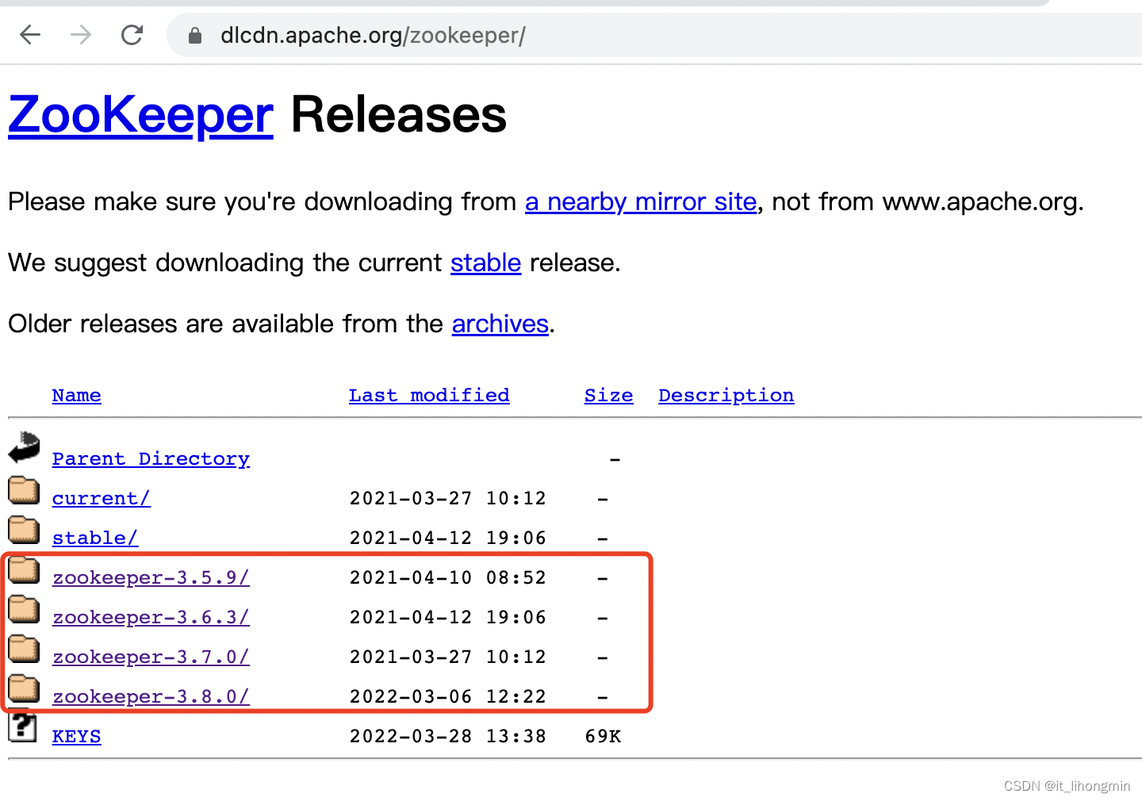This screenshot has height=801, width=1142.
Task: Open the current/ directory link
Action: pos(102,498)
